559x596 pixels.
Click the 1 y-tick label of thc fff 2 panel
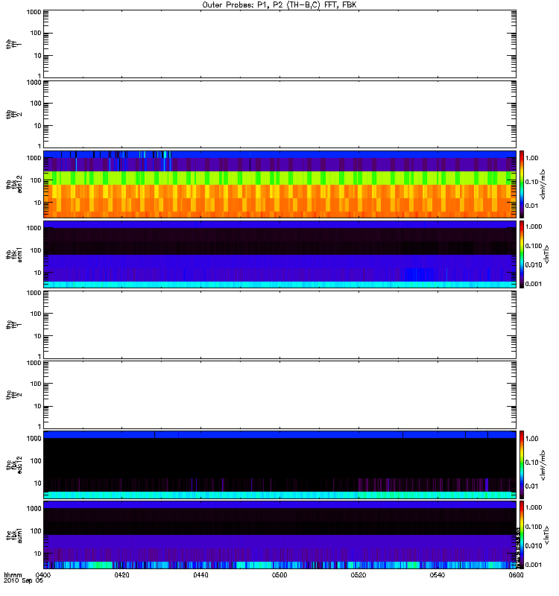[40, 426]
